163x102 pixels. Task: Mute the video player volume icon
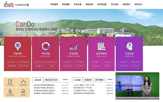[121, 99]
